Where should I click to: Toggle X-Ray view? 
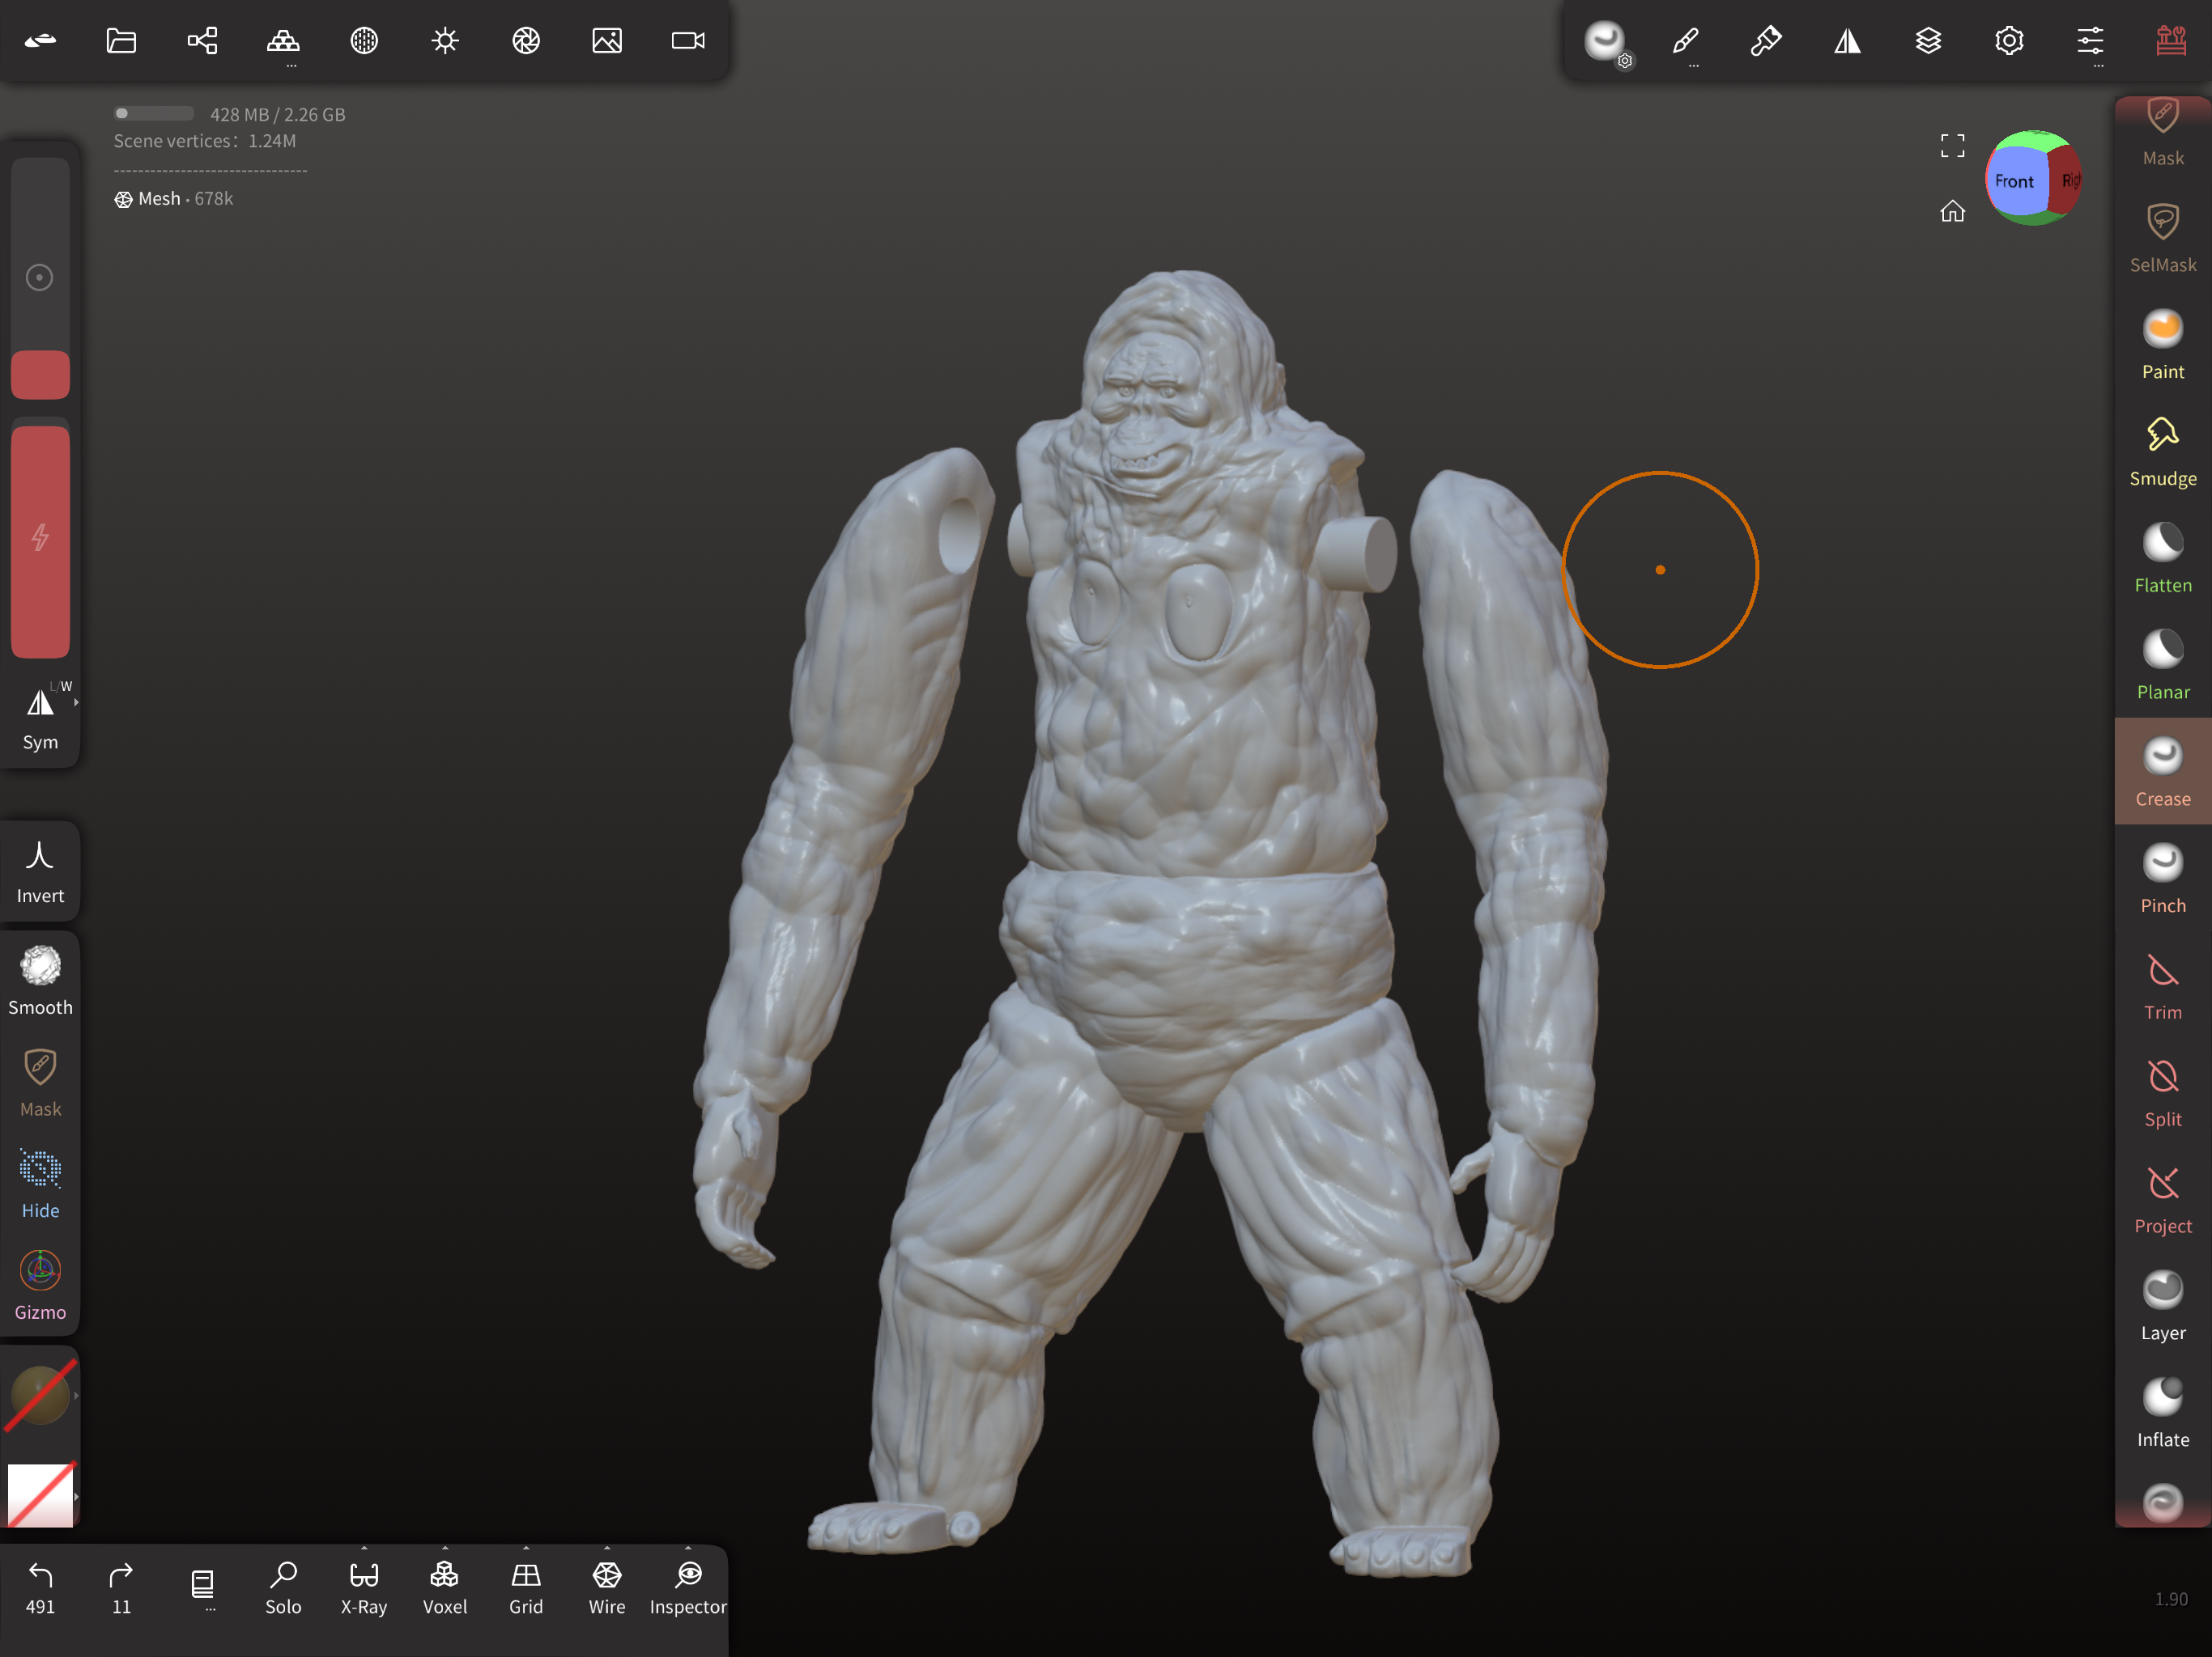click(364, 1587)
